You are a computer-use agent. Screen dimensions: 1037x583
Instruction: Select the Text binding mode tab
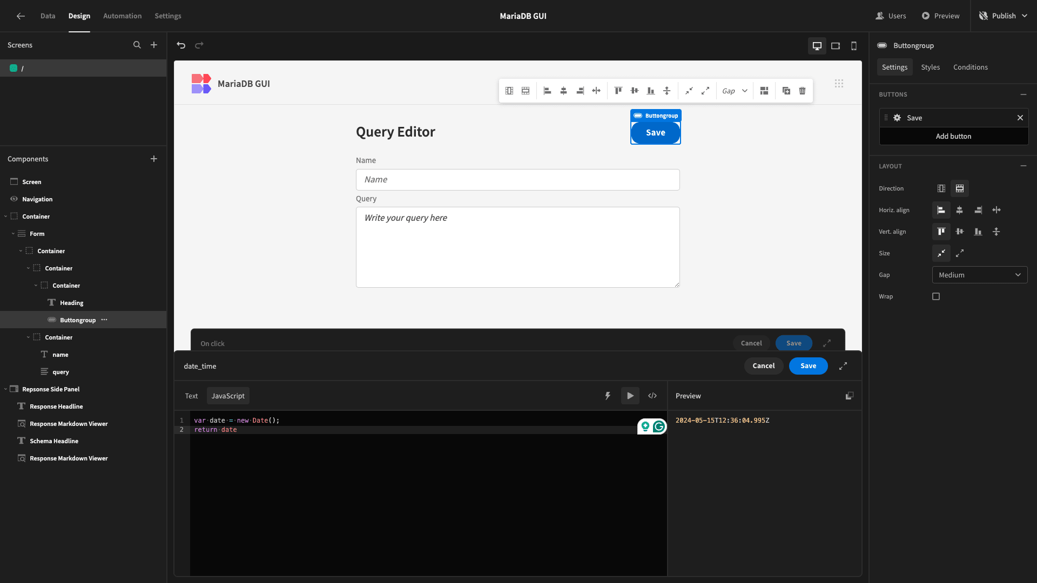(x=191, y=396)
